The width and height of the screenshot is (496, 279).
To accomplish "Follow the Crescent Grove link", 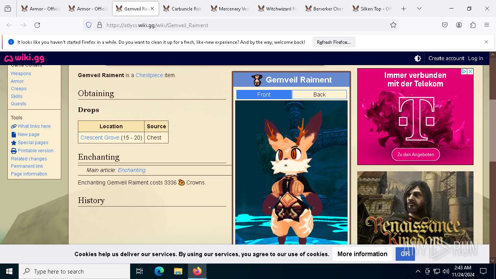I will tap(100, 138).
